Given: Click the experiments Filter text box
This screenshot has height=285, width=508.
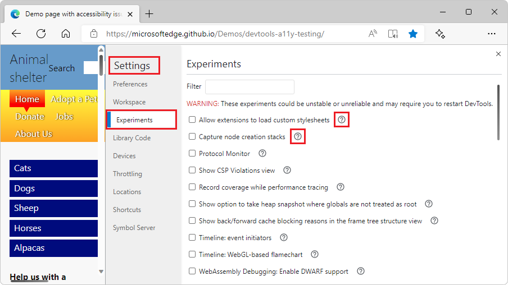Looking at the screenshot, I should click(250, 87).
